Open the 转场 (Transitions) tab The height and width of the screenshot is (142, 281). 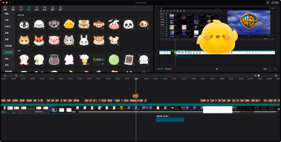tap(45, 8)
